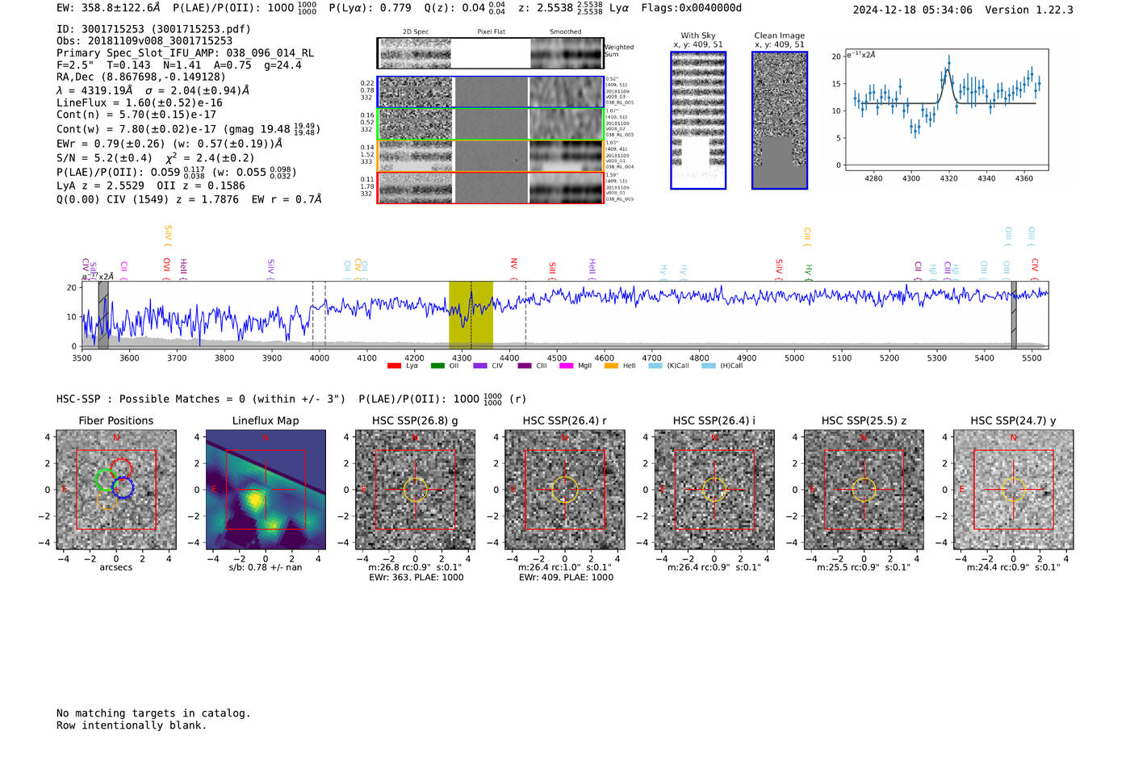Click the orange-bordered smoothed cutout
The width and height of the screenshot is (1130, 769).
pyautogui.click(x=567, y=156)
